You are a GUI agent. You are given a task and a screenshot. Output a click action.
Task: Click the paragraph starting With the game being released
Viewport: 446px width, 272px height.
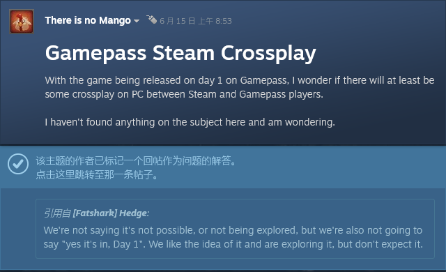pos(240,87)
